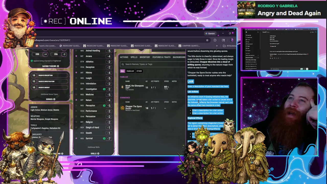The width and height of the screenshot is (327, 184).
Task: Click the magnifier icon in the search box
Action: click(x=123, y=64)
